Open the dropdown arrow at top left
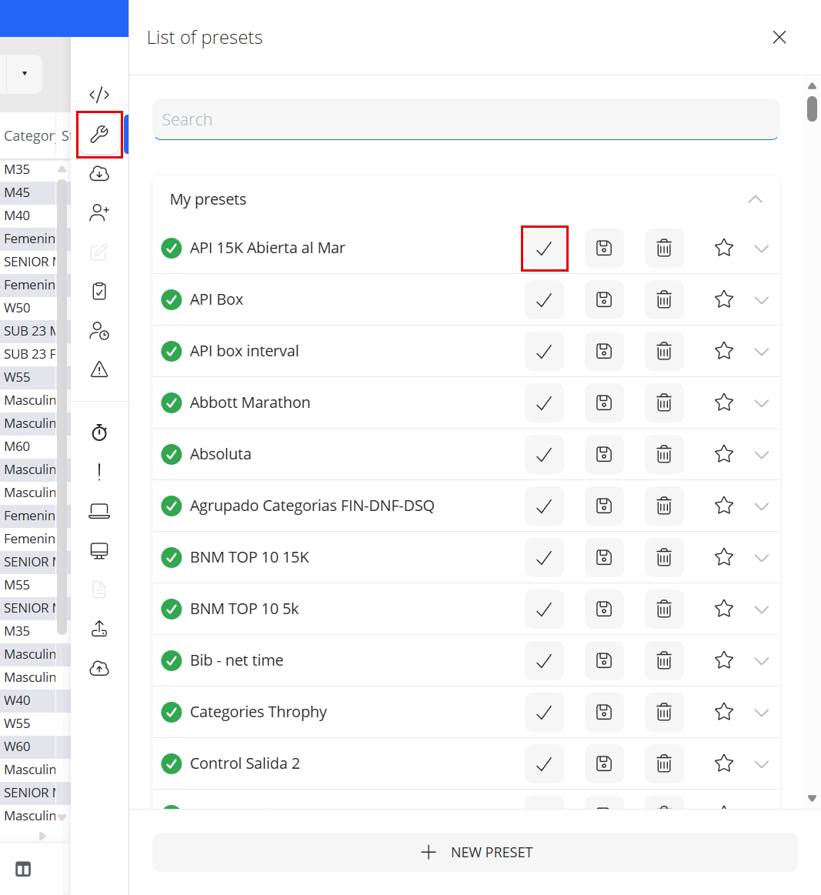This screenshot has width=821, height=895. coord(25,74)
